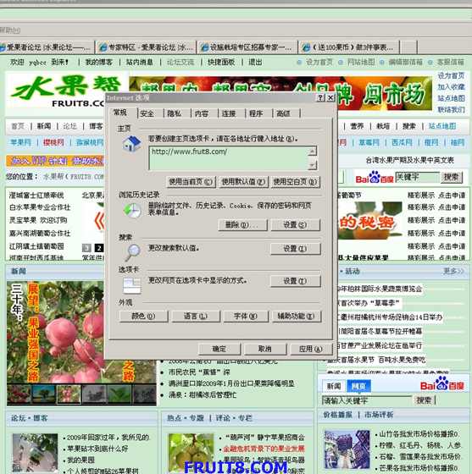Open browsing history 设置 button

295,225
